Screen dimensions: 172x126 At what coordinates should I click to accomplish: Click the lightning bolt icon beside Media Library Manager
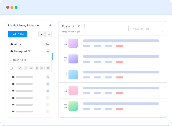coord(50,26)
